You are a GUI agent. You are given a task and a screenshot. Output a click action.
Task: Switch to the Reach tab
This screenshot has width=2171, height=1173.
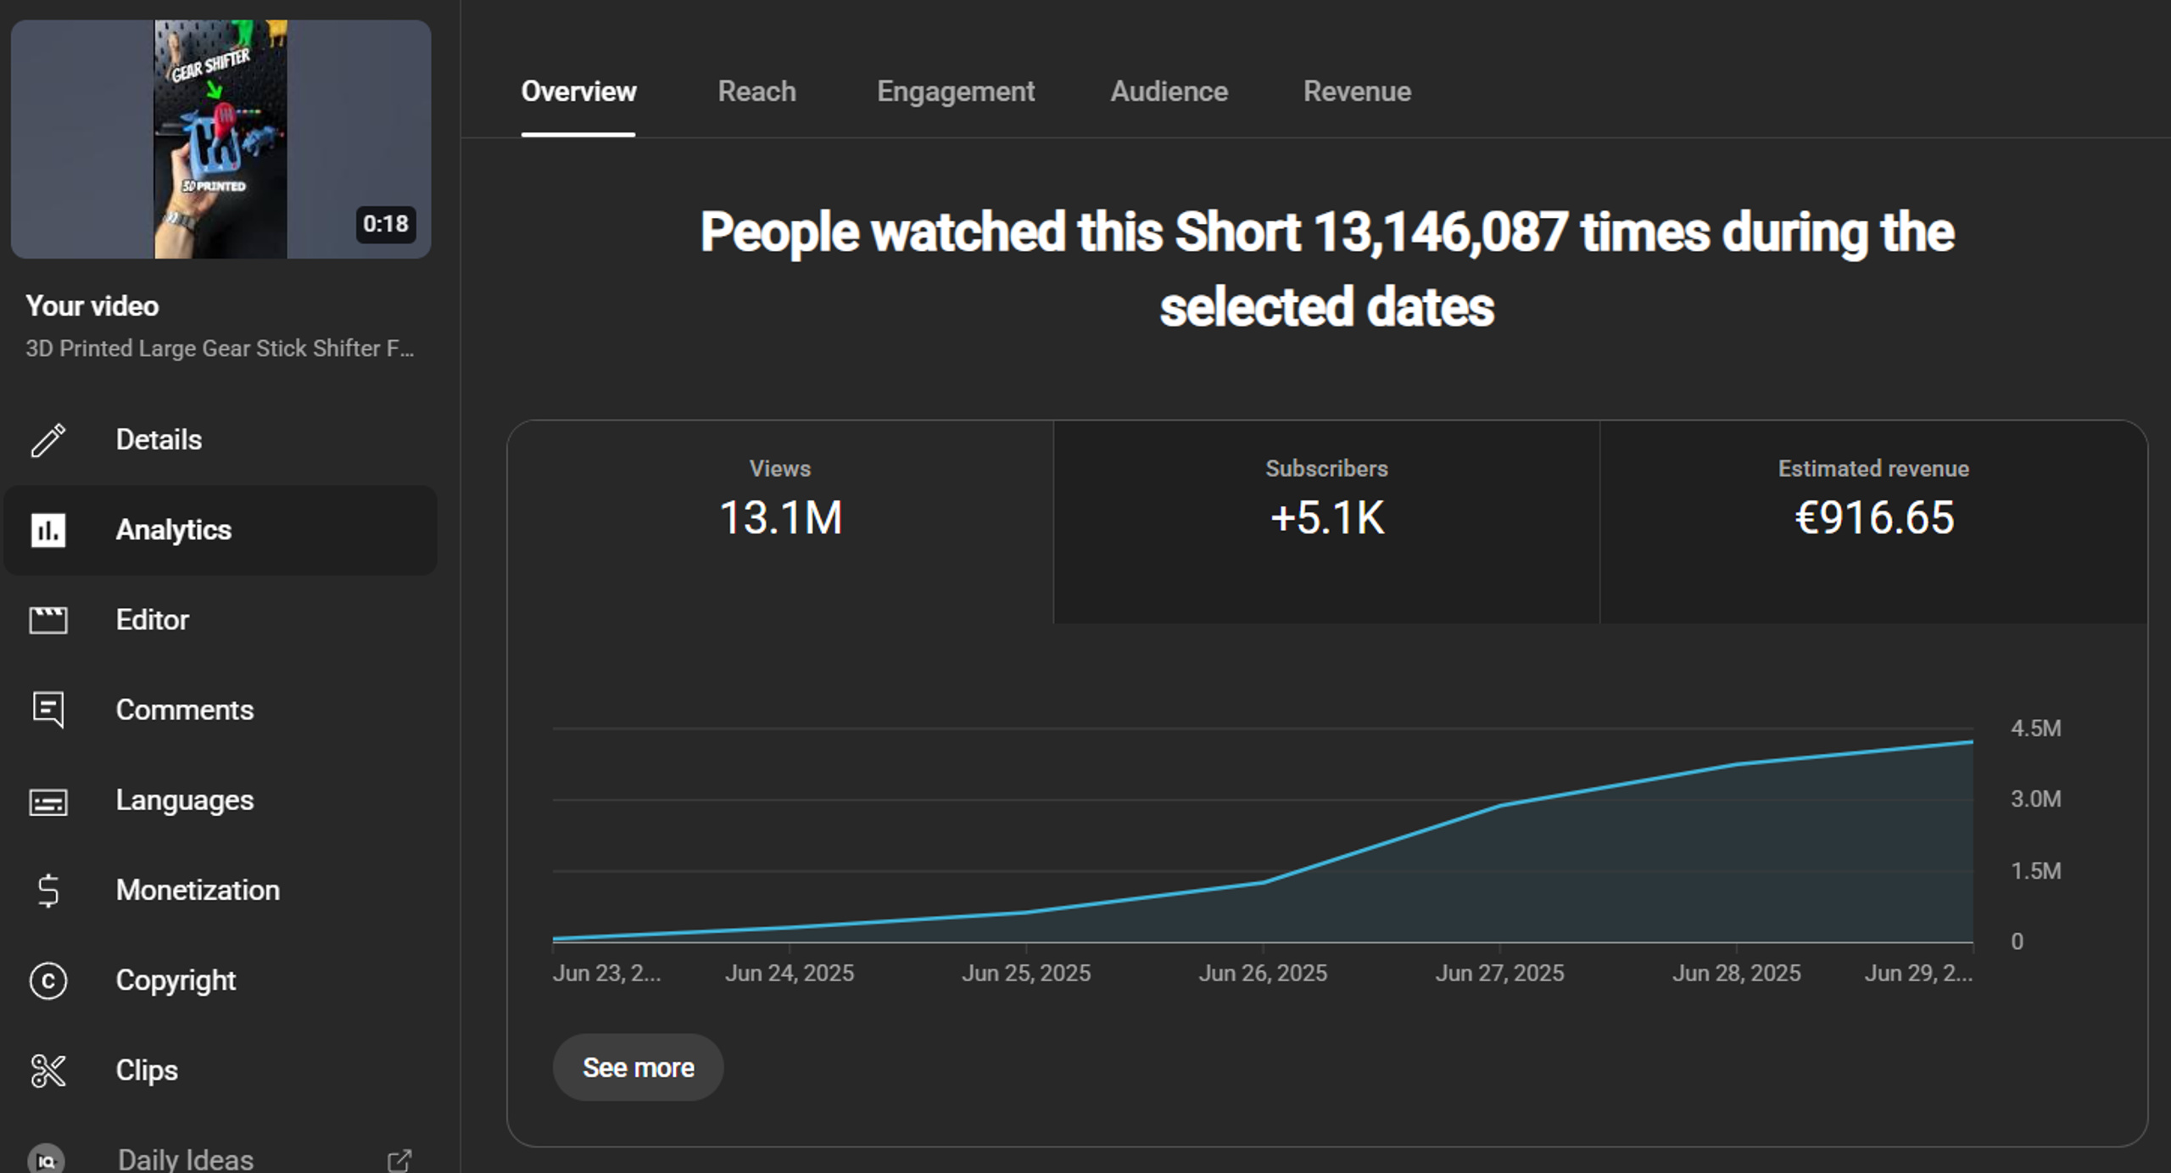click(x=756, y=92)
